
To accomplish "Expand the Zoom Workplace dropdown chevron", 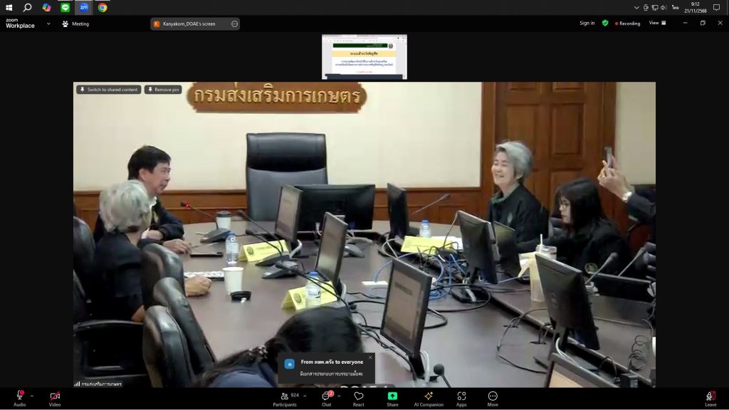I will pos(48,23).
